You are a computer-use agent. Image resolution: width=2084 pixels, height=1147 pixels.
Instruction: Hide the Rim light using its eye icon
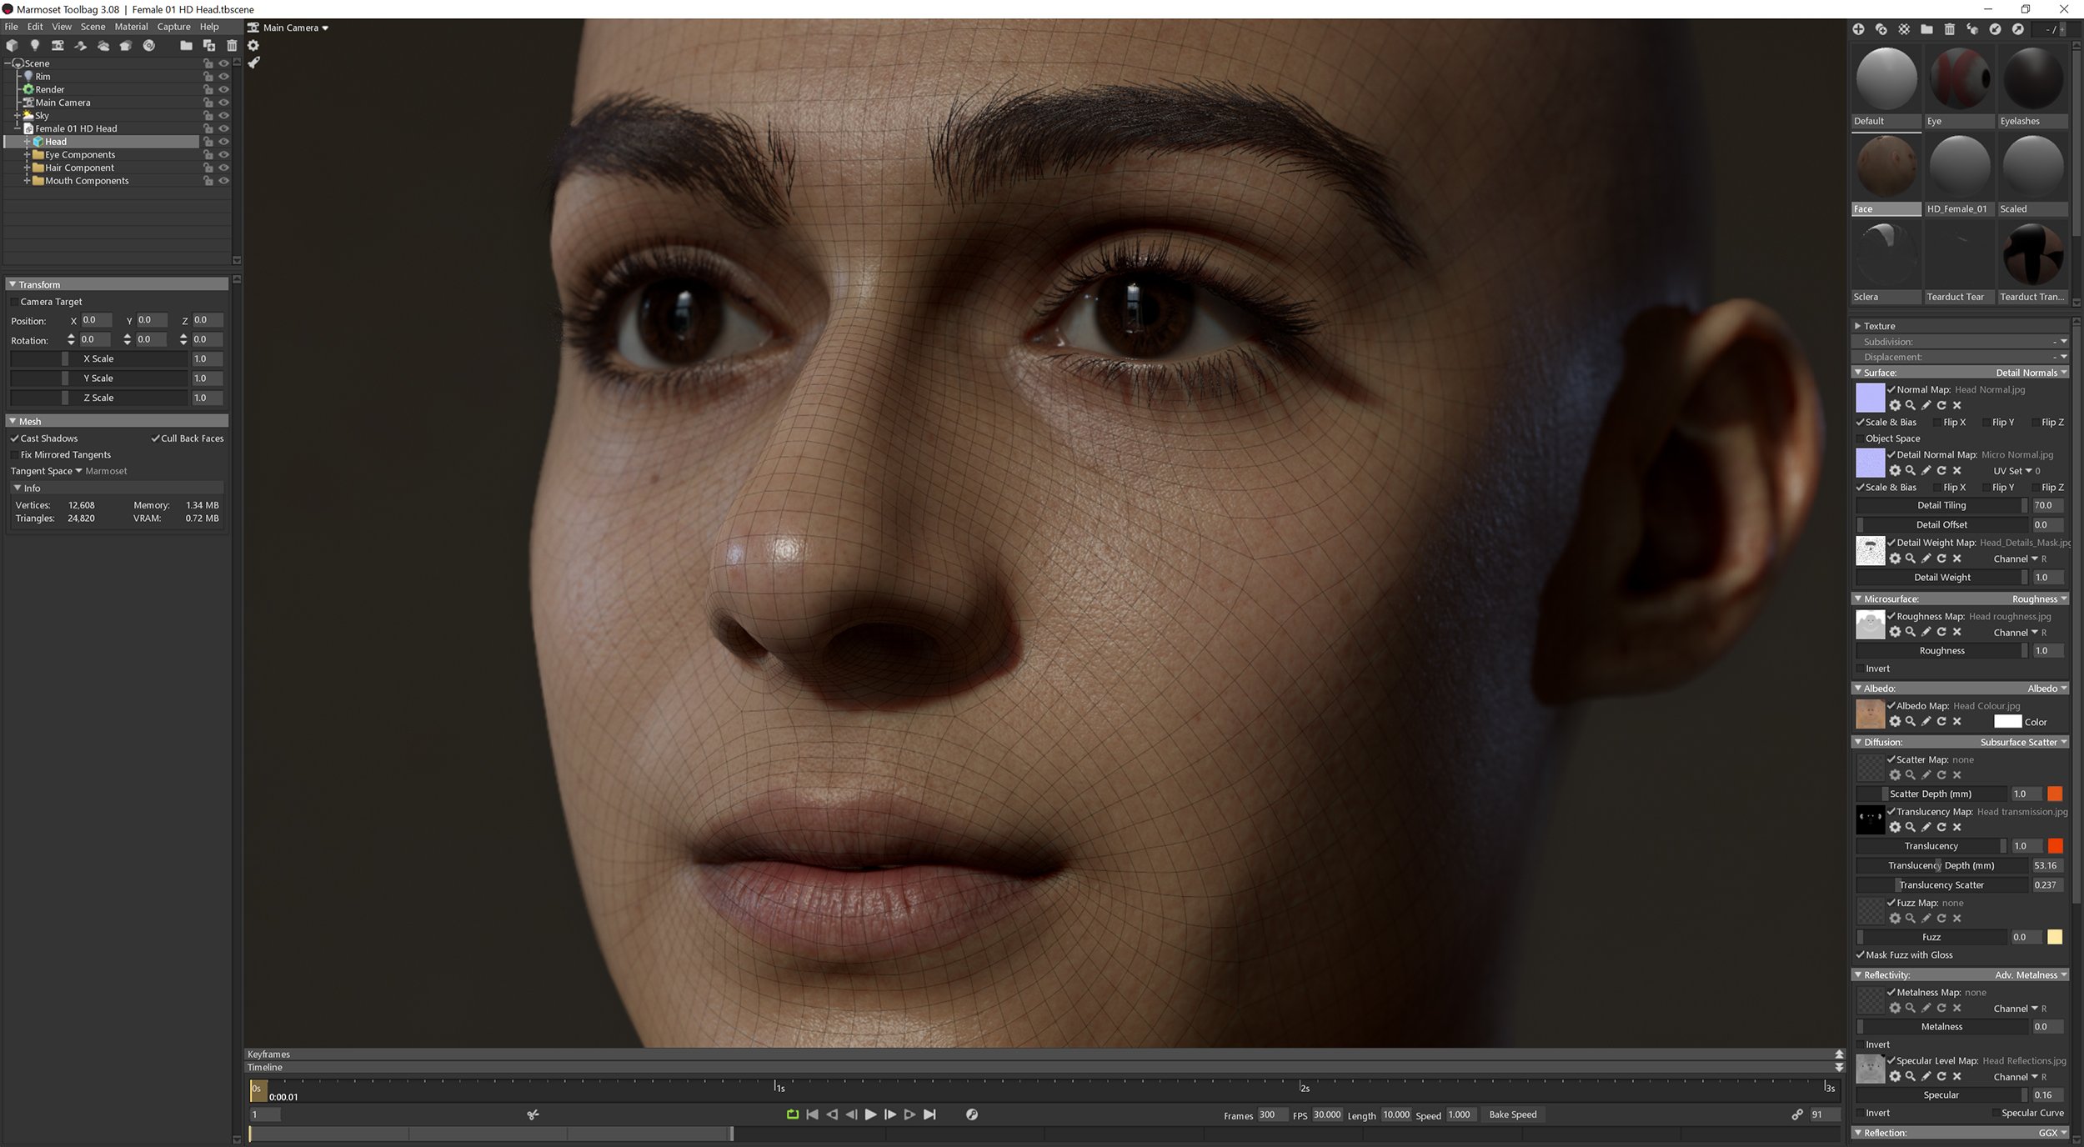tap(223, 77)
